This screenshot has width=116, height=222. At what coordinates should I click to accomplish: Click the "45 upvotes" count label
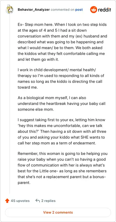20,200
